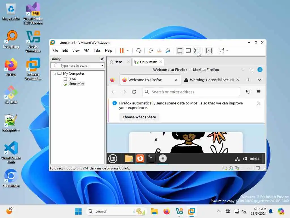Click the Firefox address bar
The height and width of the screenshot is (218, 290).
[x=191, y=92]
